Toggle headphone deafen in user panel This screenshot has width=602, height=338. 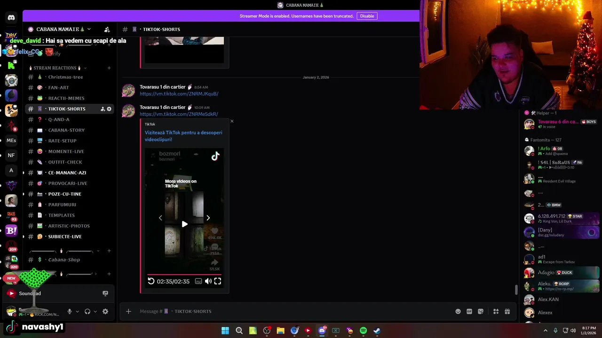87,311
